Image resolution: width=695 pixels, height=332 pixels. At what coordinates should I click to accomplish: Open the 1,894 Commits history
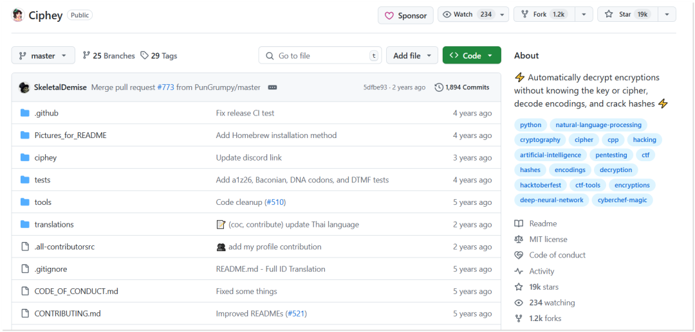[x=462, y=87]
